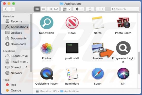This screenshot has width=142, height=95.
Task: Click the Share toolbar button
Action: (90, 9)
